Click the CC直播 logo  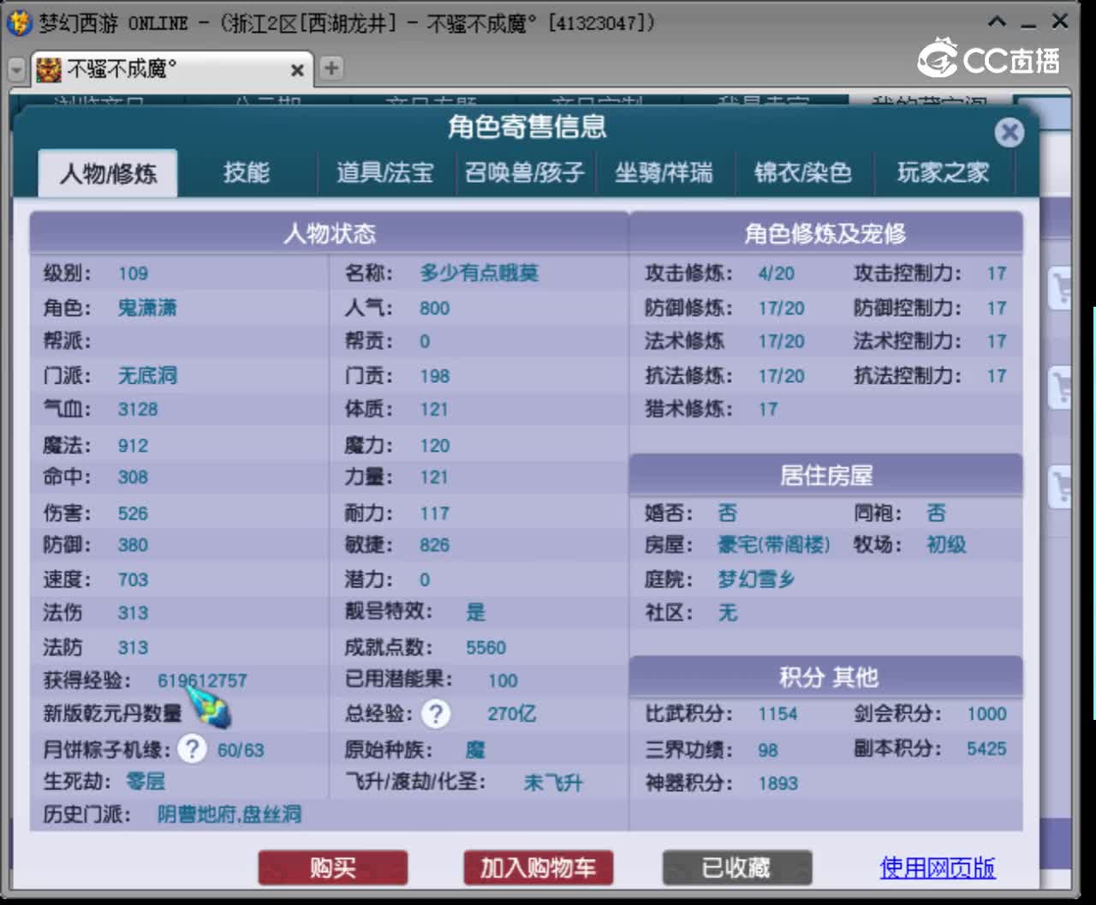(x=989, y=58)
